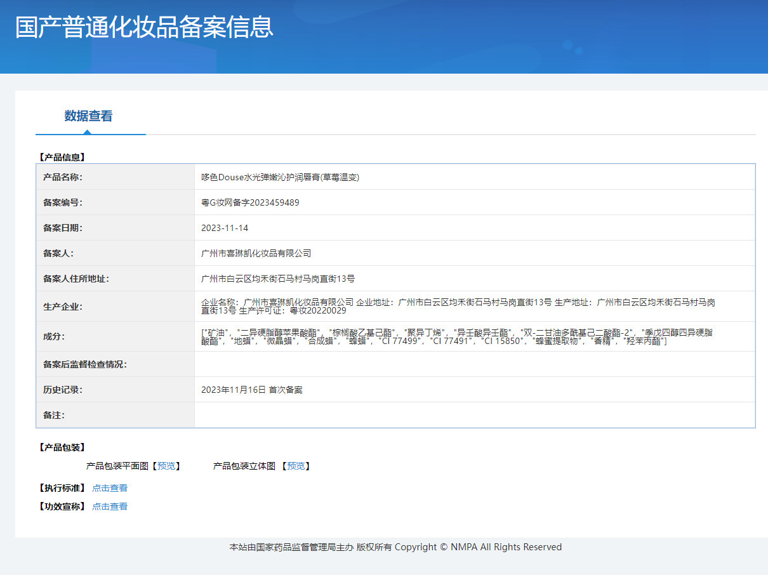Click the 2023年11月16日 首次备案 history entry
Viewport: 768px width, 575px height.
point(251,390)
